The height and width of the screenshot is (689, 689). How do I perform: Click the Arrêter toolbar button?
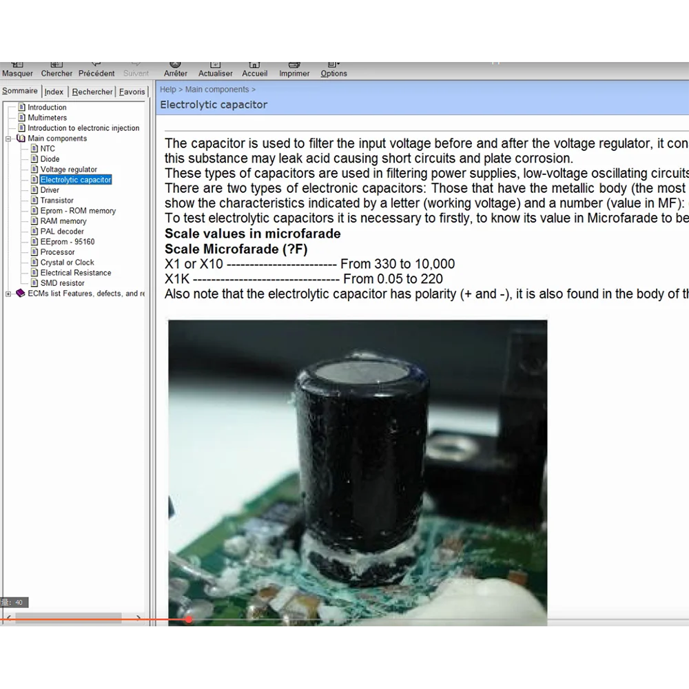pyautogui.click(x=175, y=70)
